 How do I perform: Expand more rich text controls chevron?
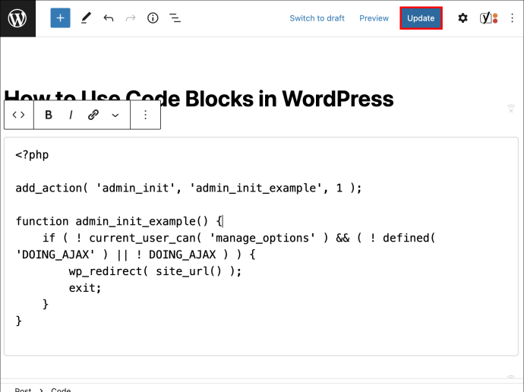115,115
